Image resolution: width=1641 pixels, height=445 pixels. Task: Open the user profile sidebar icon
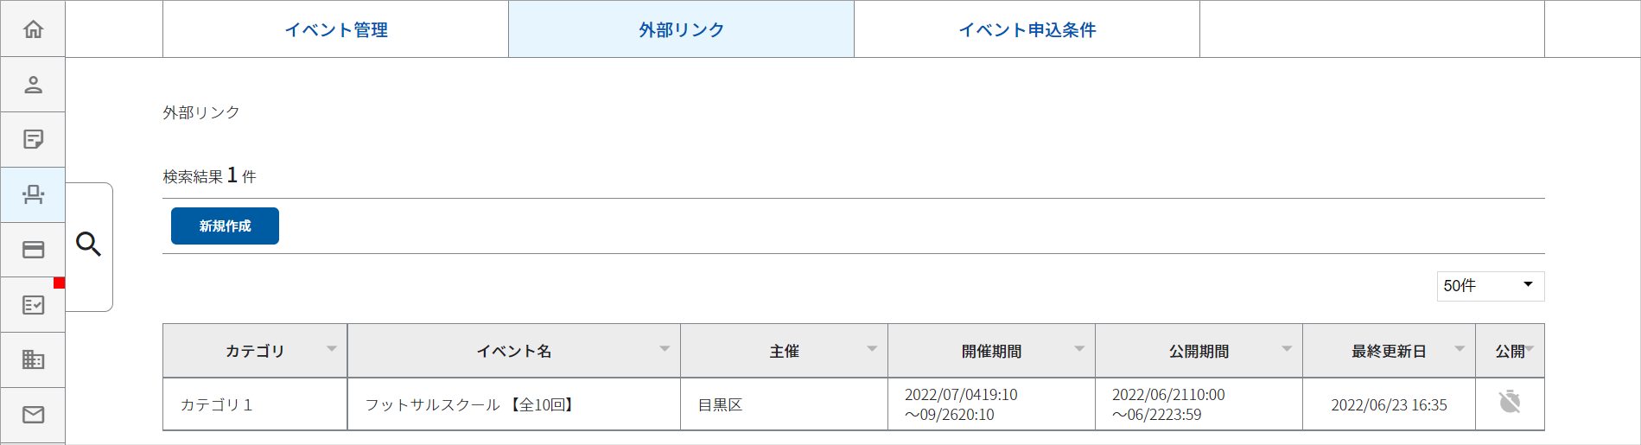(33, 85)
